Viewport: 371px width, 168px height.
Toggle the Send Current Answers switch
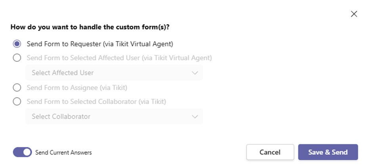point(22,152)
